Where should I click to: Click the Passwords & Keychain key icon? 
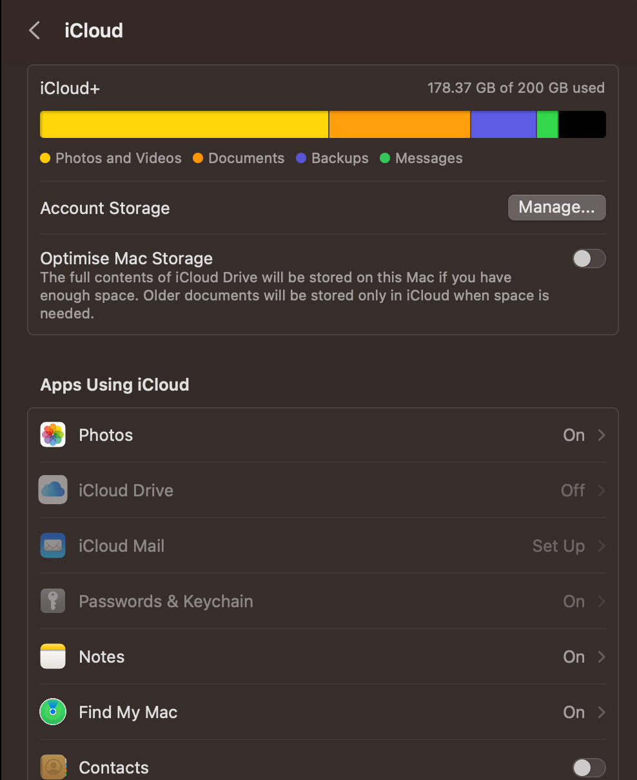pyautogui.click(x=53, y=601)
